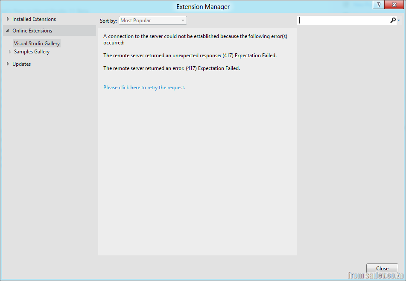The height and width of the screenshot is (281, 406).
Task: Open the search options blue arrow
Action: click(x=399, y=20)
